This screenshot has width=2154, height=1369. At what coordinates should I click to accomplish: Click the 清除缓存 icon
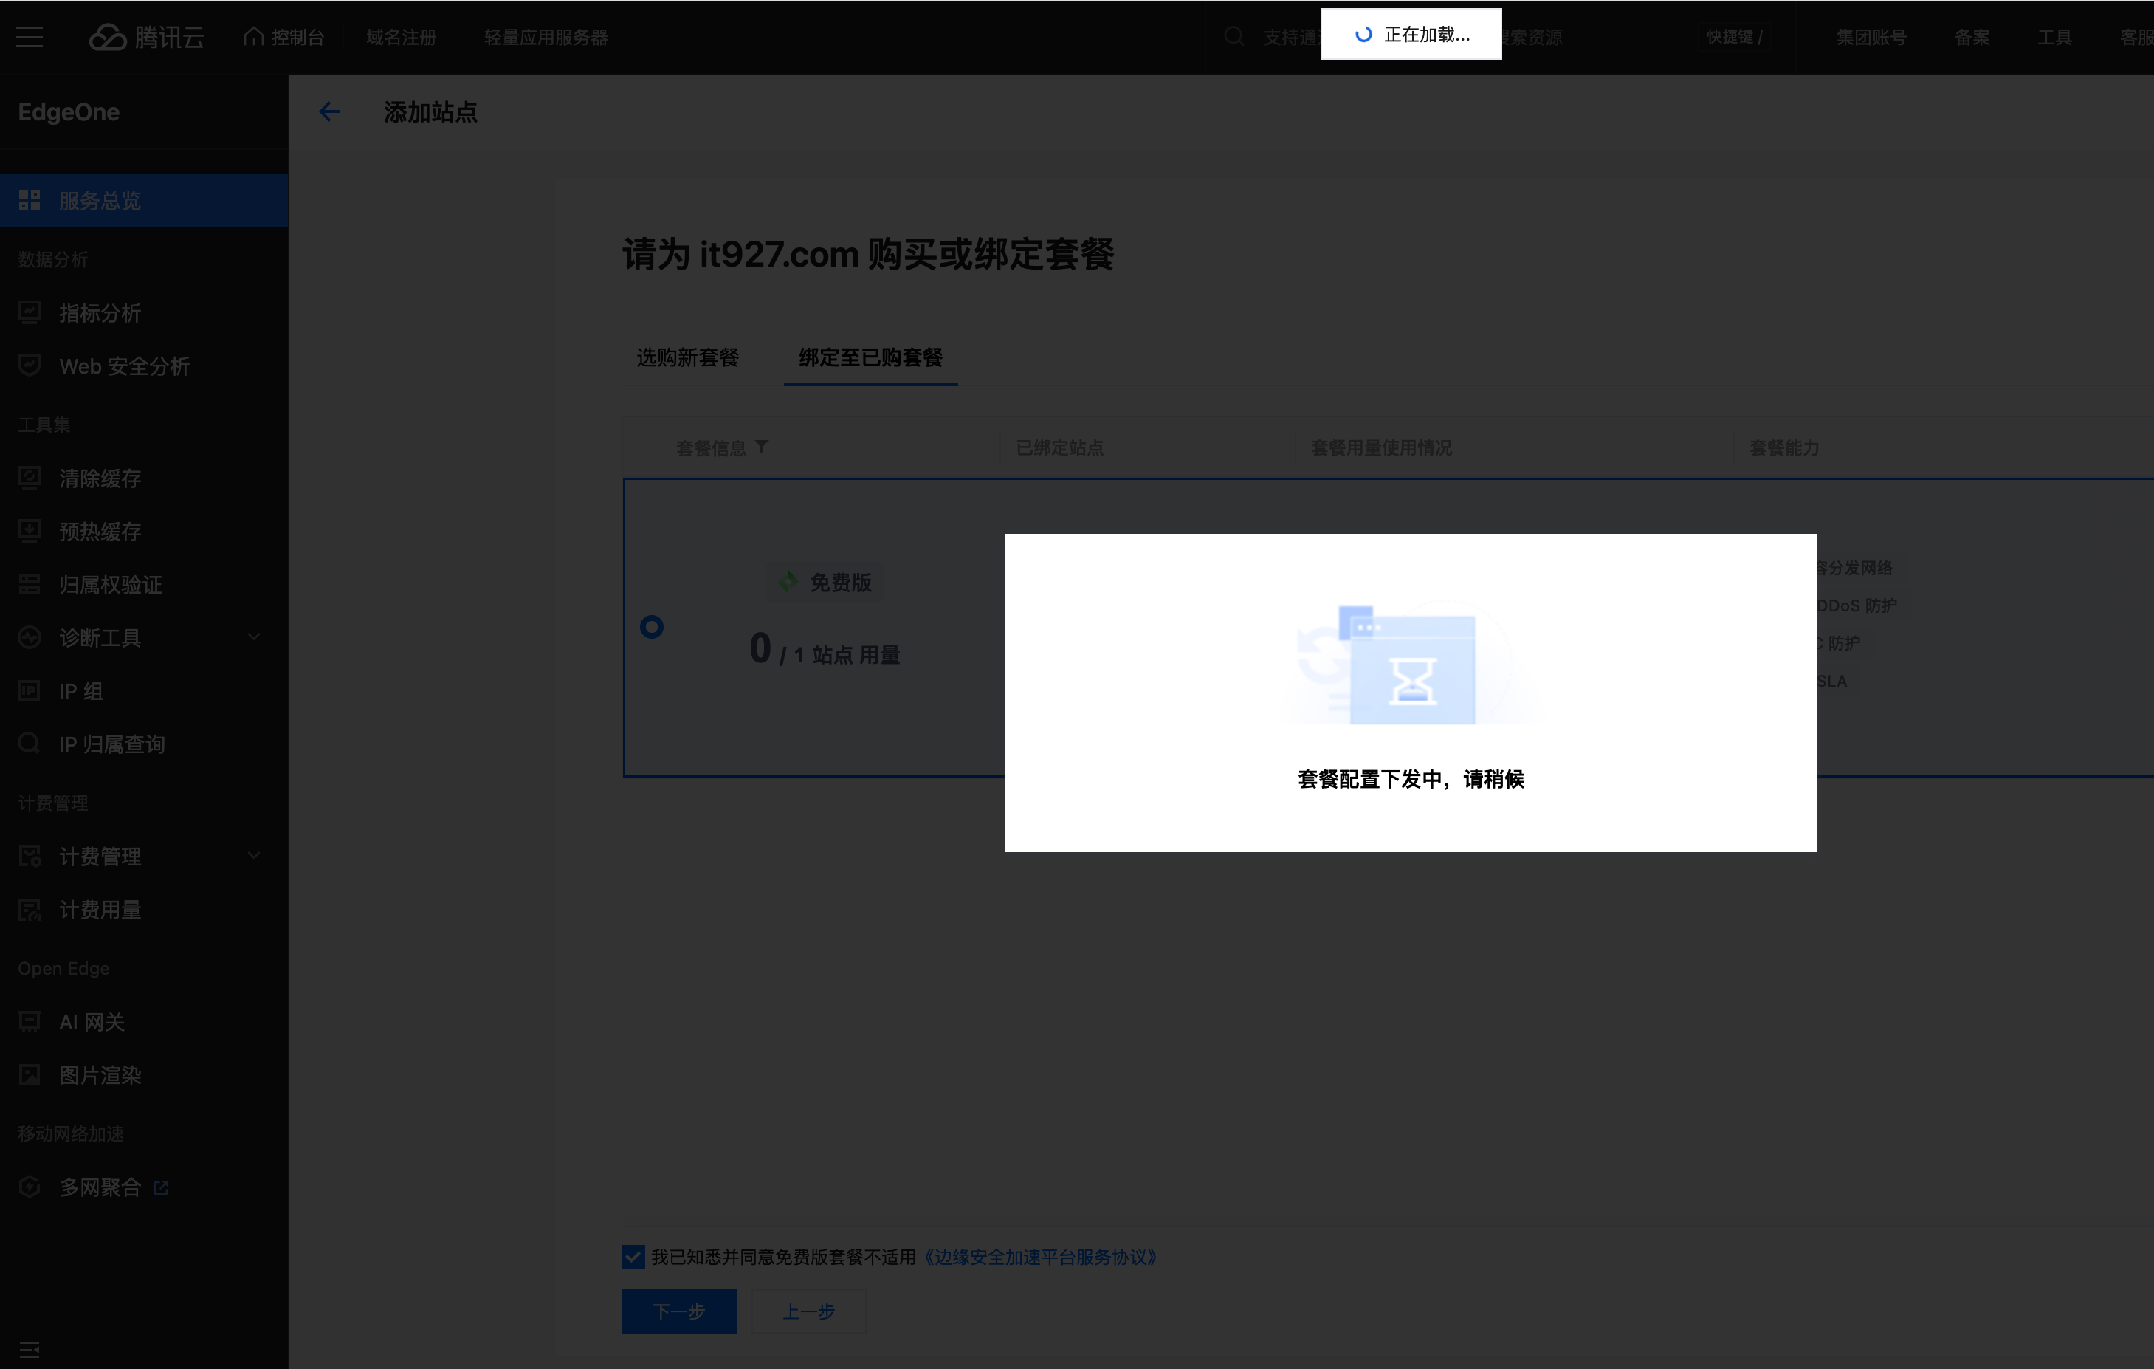(30, 478)
